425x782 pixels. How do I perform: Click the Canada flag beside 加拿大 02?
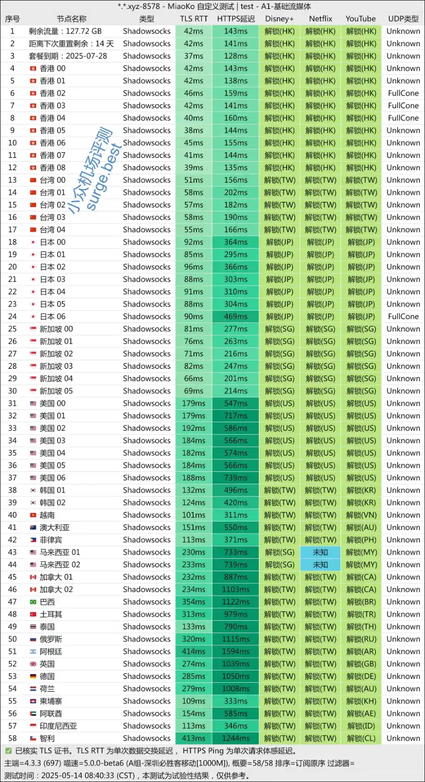click(x=33, y=590)
